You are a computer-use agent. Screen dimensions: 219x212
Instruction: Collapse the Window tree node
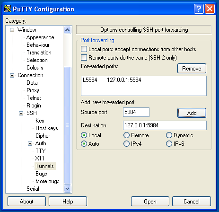(12, 30)
